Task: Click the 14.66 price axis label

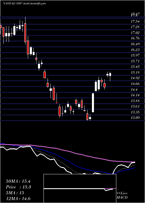Action: click(135, 84)
